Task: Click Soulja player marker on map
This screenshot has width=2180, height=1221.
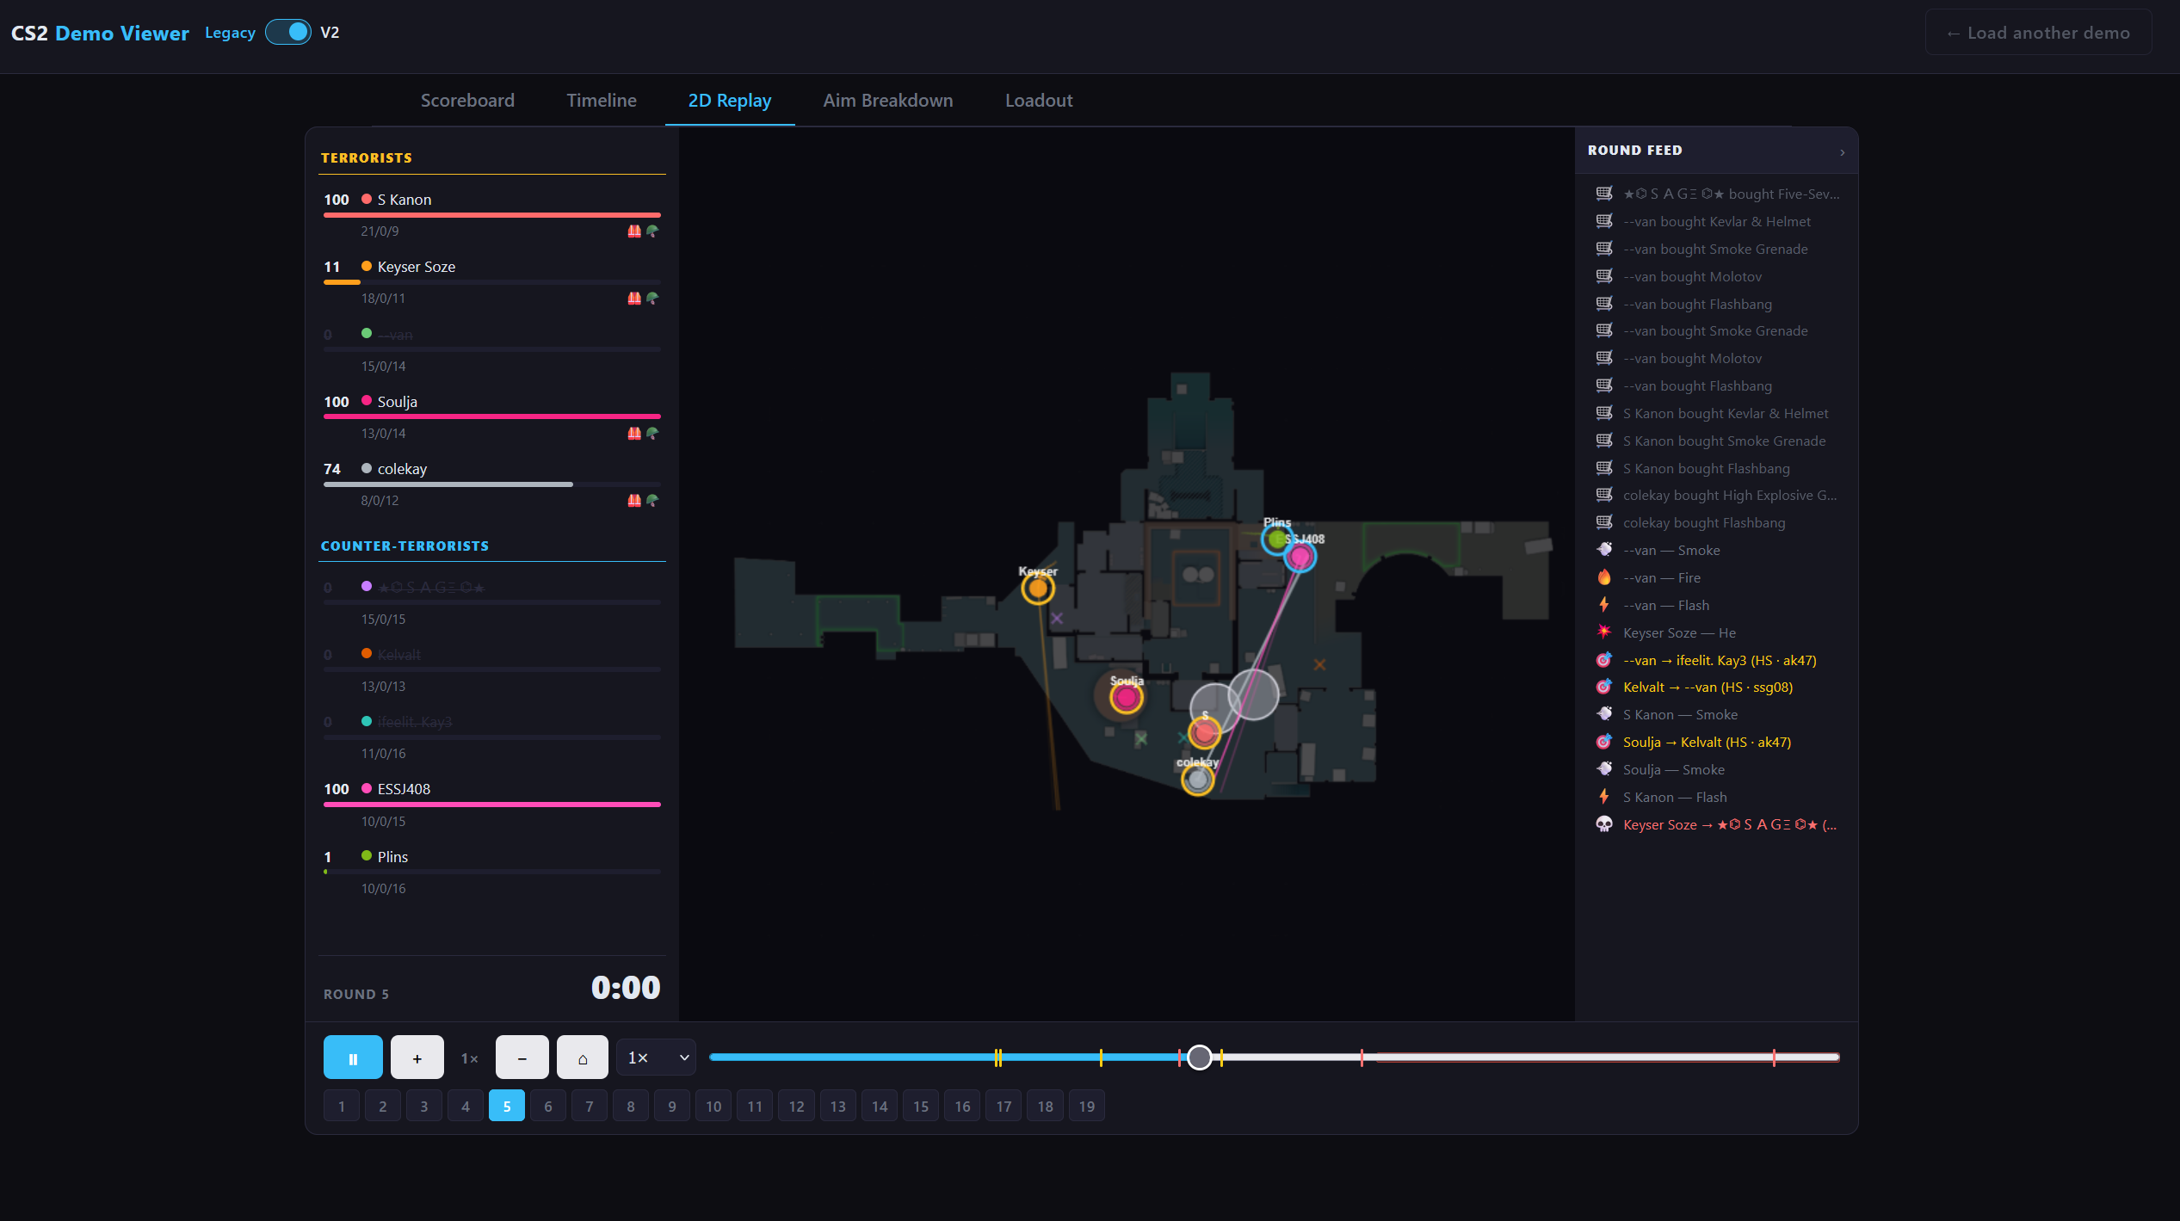Action: pos(1126,698)
